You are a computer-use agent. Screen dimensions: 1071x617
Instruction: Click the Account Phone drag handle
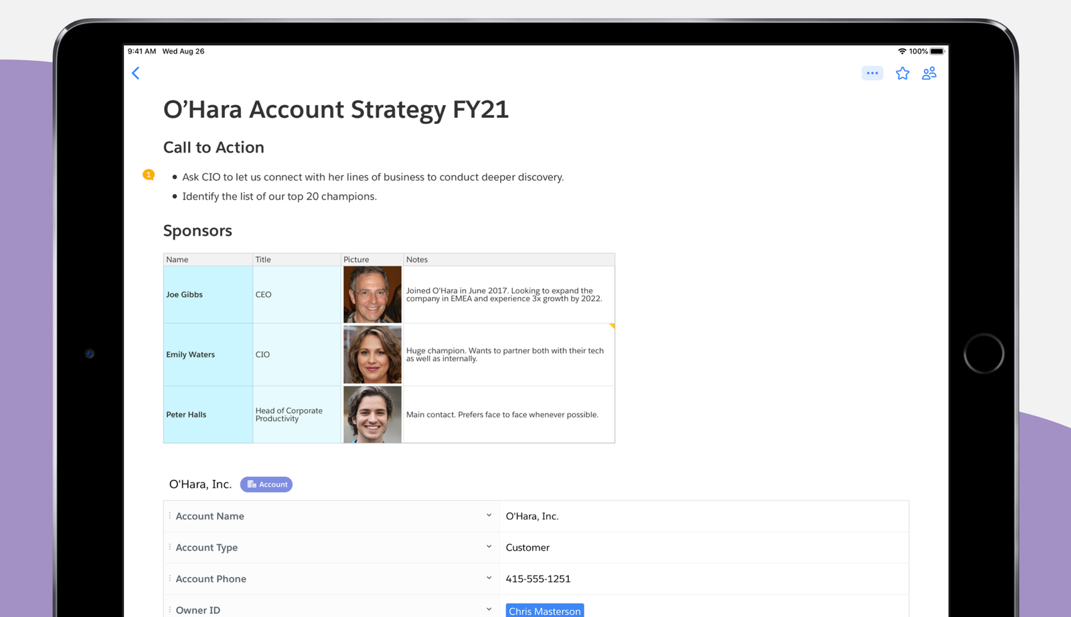pyautogui.click(x=169, y=578)
